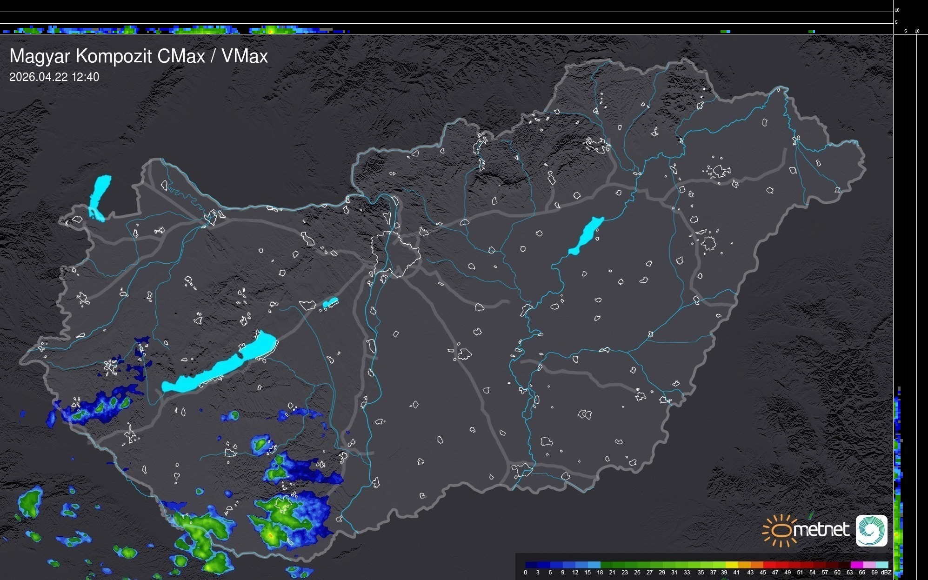Image resolution: width=928 pixels, height=580 pixels.
Task: Click the dark blue 0 dBZ legend swatch
Action: point(532,565)
